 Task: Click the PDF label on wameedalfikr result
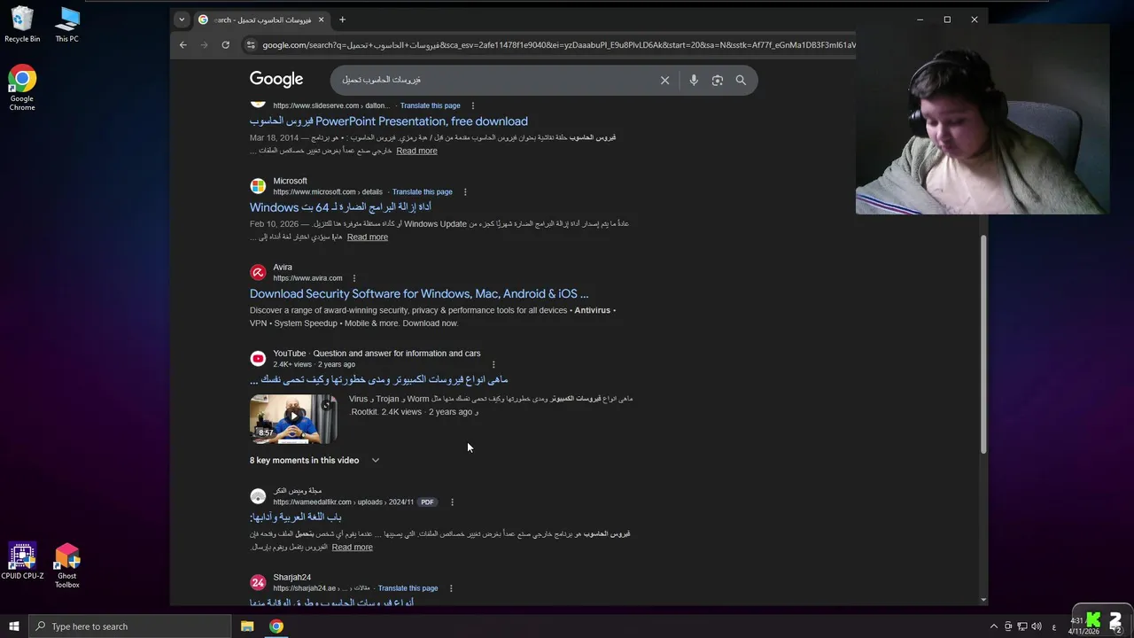click(x=427, y=502)
